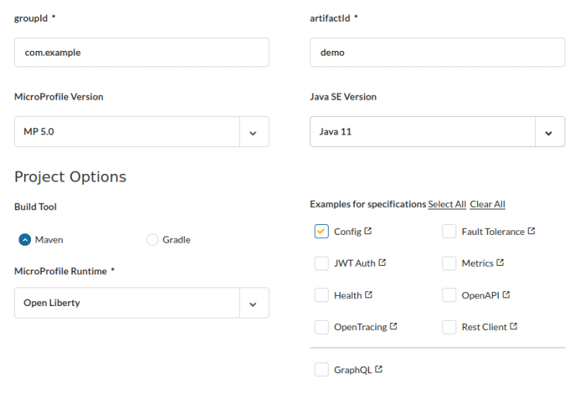Image resolution: width=580 pixels, height=398 pixels.
Task: Click the Examples for specifications label
Action: 368,204
